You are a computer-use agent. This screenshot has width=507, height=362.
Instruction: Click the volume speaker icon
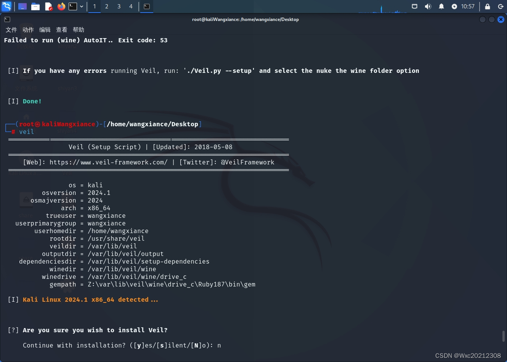coord(428,6)
